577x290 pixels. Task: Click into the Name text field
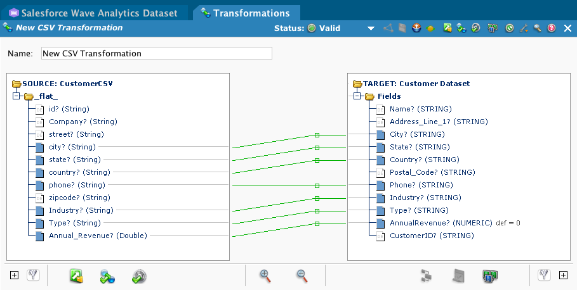pyautogui.click(x=156, y=54)
